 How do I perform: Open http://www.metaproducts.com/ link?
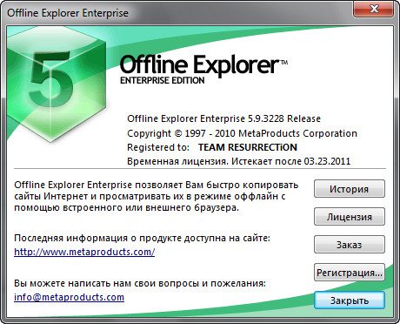(84, 252)
